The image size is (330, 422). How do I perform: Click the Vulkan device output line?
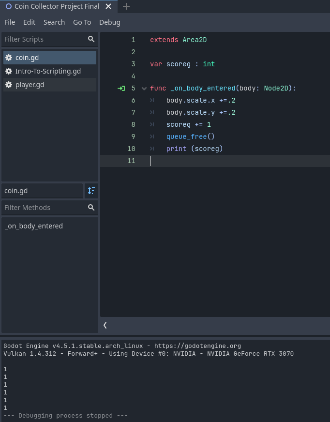click(149, 354)
